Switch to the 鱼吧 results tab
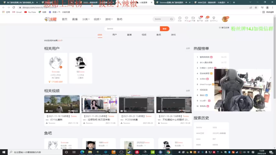 158,35
